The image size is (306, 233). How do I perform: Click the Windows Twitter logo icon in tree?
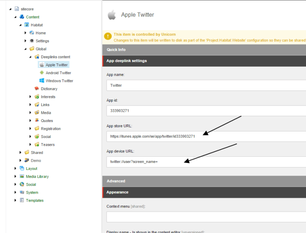[x=42, y=81]
